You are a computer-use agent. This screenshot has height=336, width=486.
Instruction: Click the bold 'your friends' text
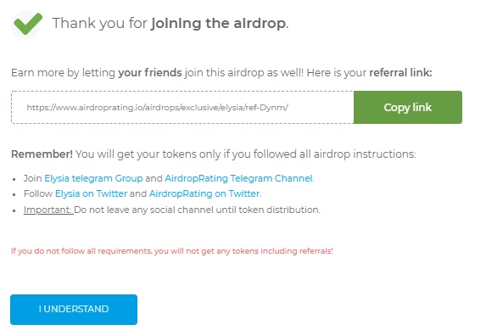click(x=150, y=73)
